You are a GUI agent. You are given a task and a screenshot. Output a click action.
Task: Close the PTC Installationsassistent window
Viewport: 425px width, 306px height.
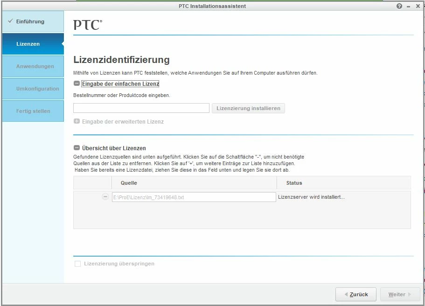click(x=418, y=6)
